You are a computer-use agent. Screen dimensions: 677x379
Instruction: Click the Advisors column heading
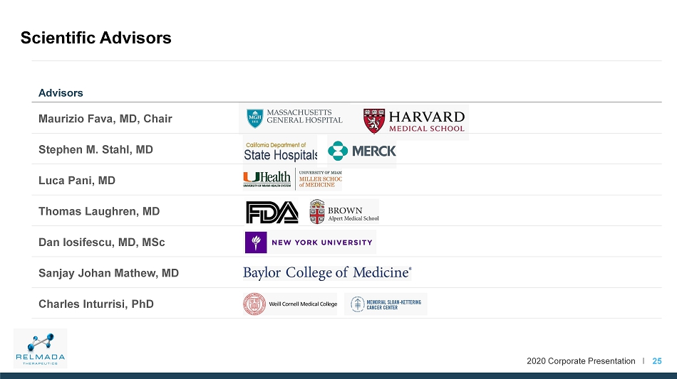[61, 93]
